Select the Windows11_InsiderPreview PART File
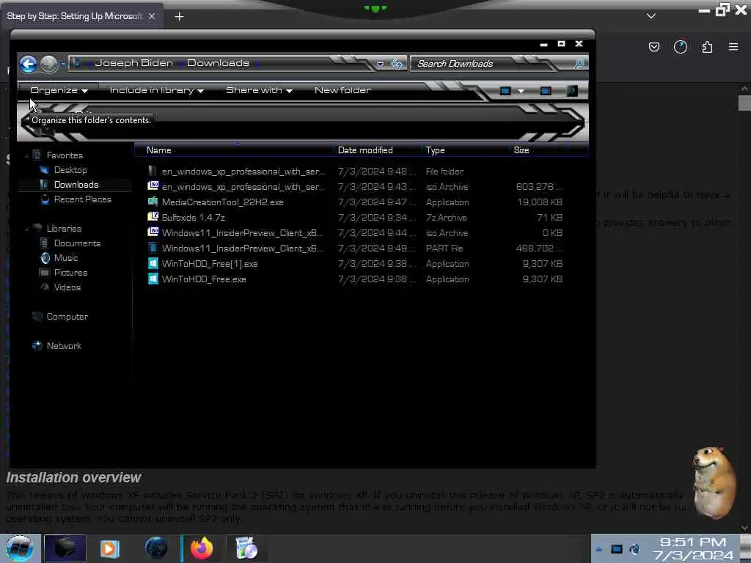 354,249
